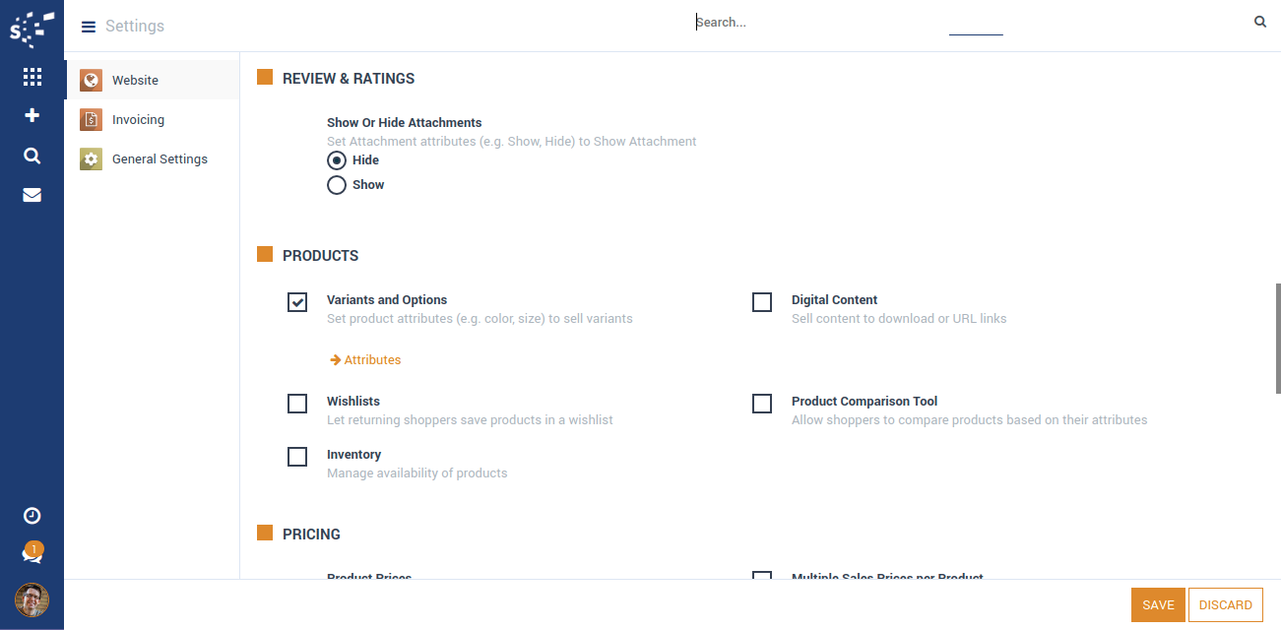Click the plus create icon in sidebar
This screenshot has width=1281, height=630.
(32, 115)
